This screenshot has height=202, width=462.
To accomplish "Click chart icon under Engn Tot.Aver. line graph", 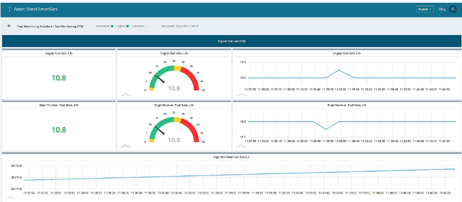I will (x=241, y=146).
